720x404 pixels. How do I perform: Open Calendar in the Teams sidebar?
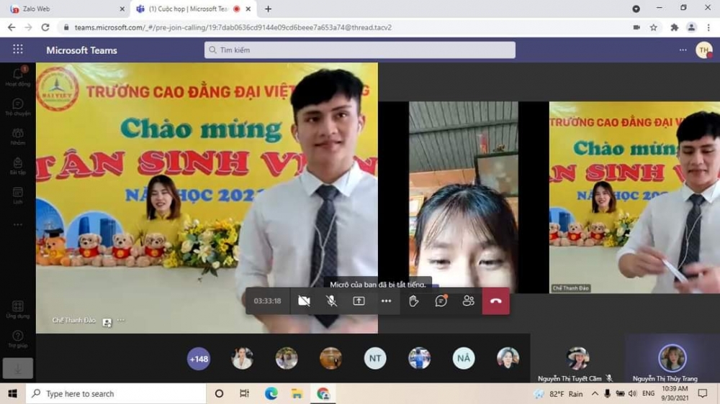click(x=18, y=195)
